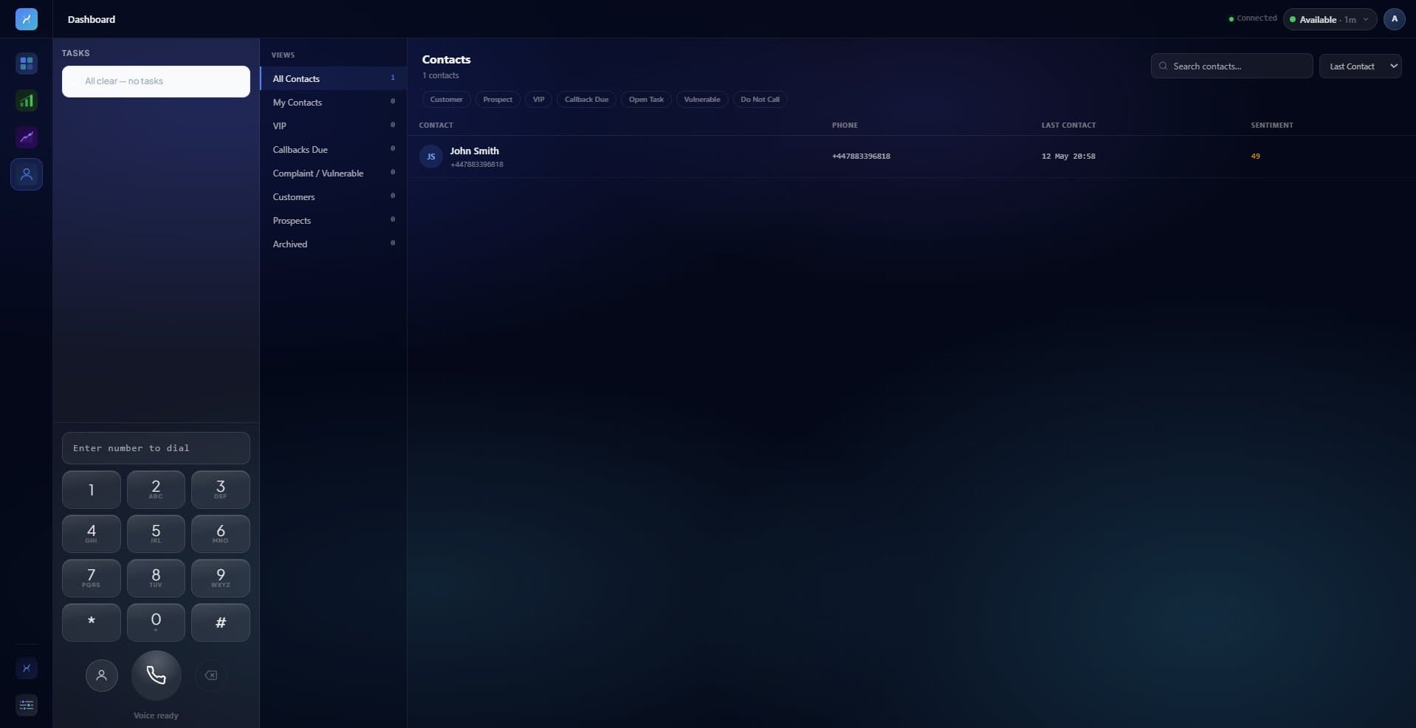Open the green bar chart icon
Screen dimensions: 1416x728
tap(27, 100)
